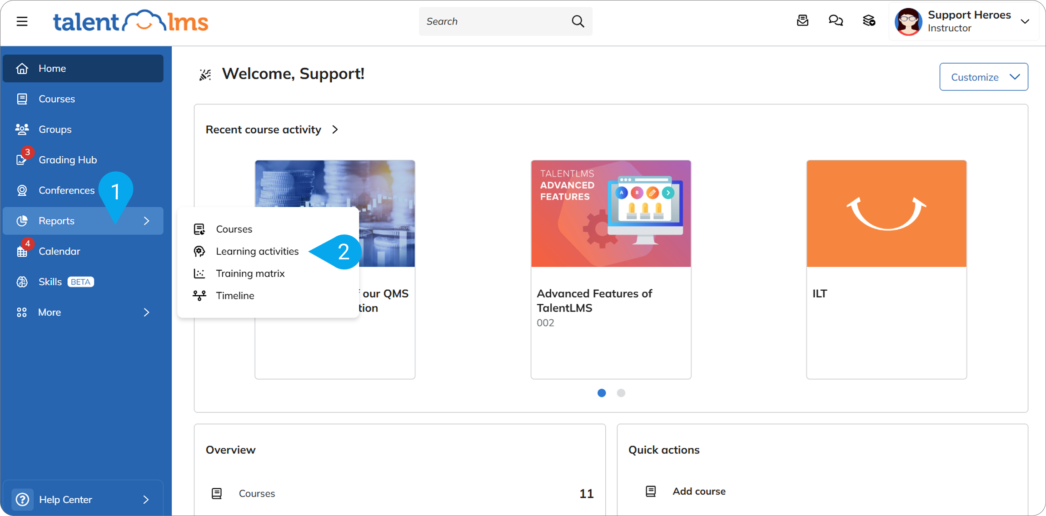Go to second carousel page dot
The image size is (1046, 516).
click(621, 393)
